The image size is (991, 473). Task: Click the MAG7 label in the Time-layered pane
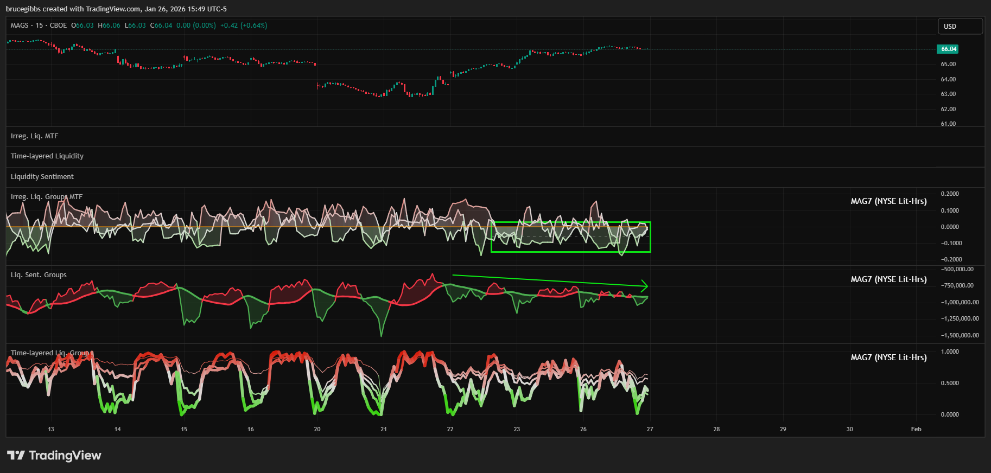pyautogui.click(x=888, y=357)
